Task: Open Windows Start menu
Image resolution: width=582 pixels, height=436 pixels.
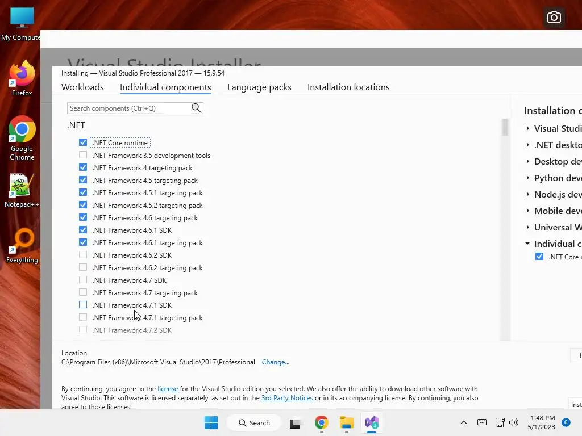Action: coord(211,422)
